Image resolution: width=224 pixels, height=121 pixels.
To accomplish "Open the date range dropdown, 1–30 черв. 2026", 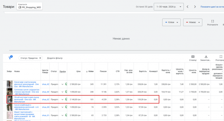I will (169, 7).
